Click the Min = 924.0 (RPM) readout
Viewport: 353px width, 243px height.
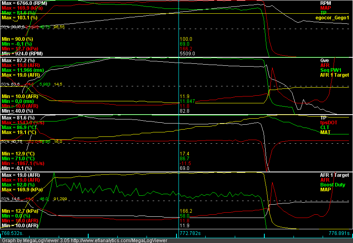tap(19, 53)
